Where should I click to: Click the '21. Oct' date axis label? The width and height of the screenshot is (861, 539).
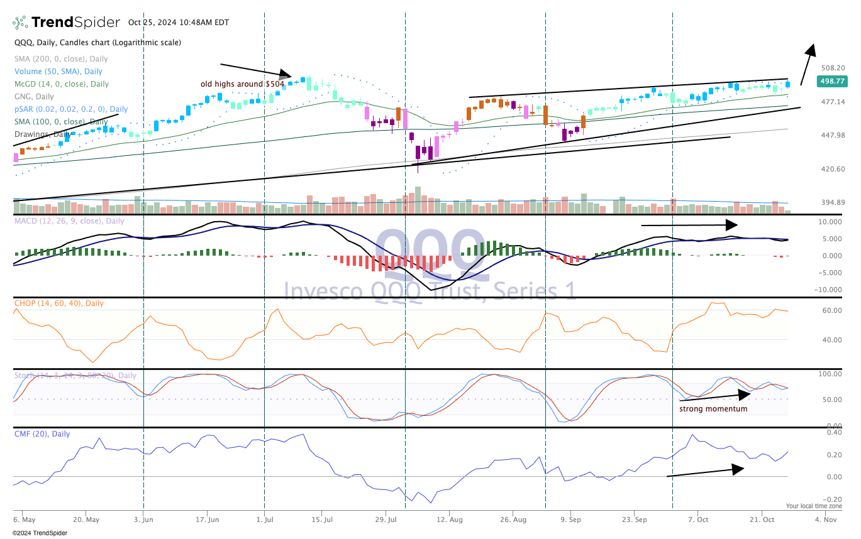[763, 520]
